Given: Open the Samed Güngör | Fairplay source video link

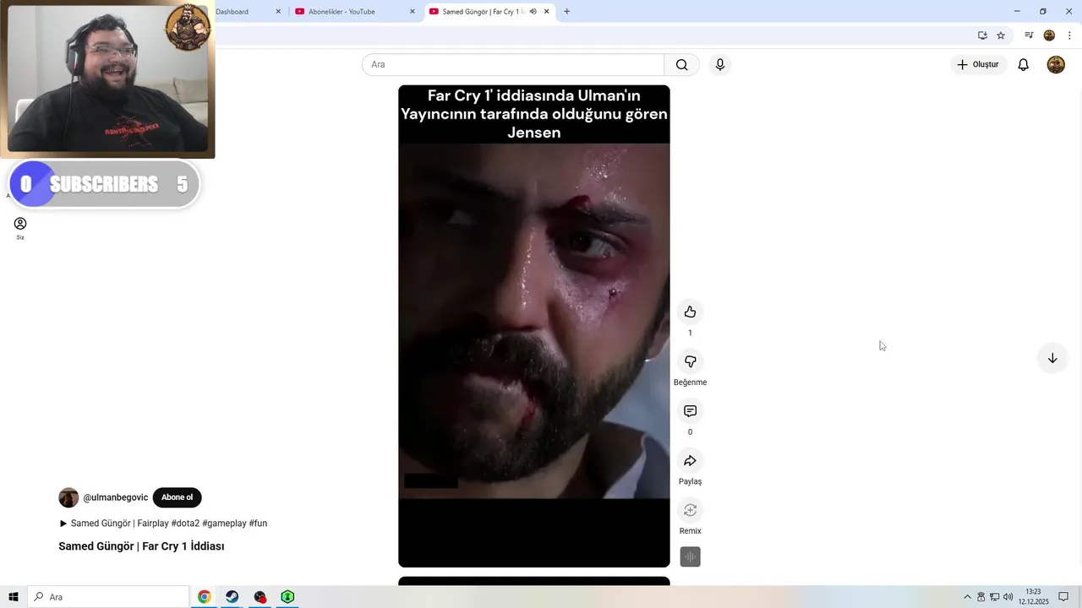Looking at the screenshot, I should click(x=113, y=524).
